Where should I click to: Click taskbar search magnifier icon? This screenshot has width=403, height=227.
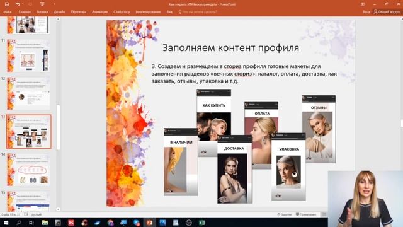19,223
